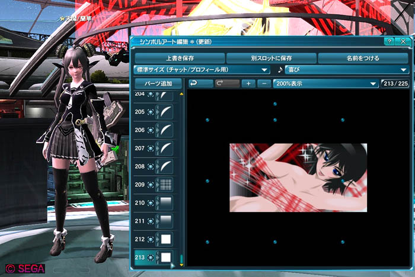Close the シンボルアート編集 window
Image resolution: width=415 pixels, height=277 pixels.
[x=403, y=41]
